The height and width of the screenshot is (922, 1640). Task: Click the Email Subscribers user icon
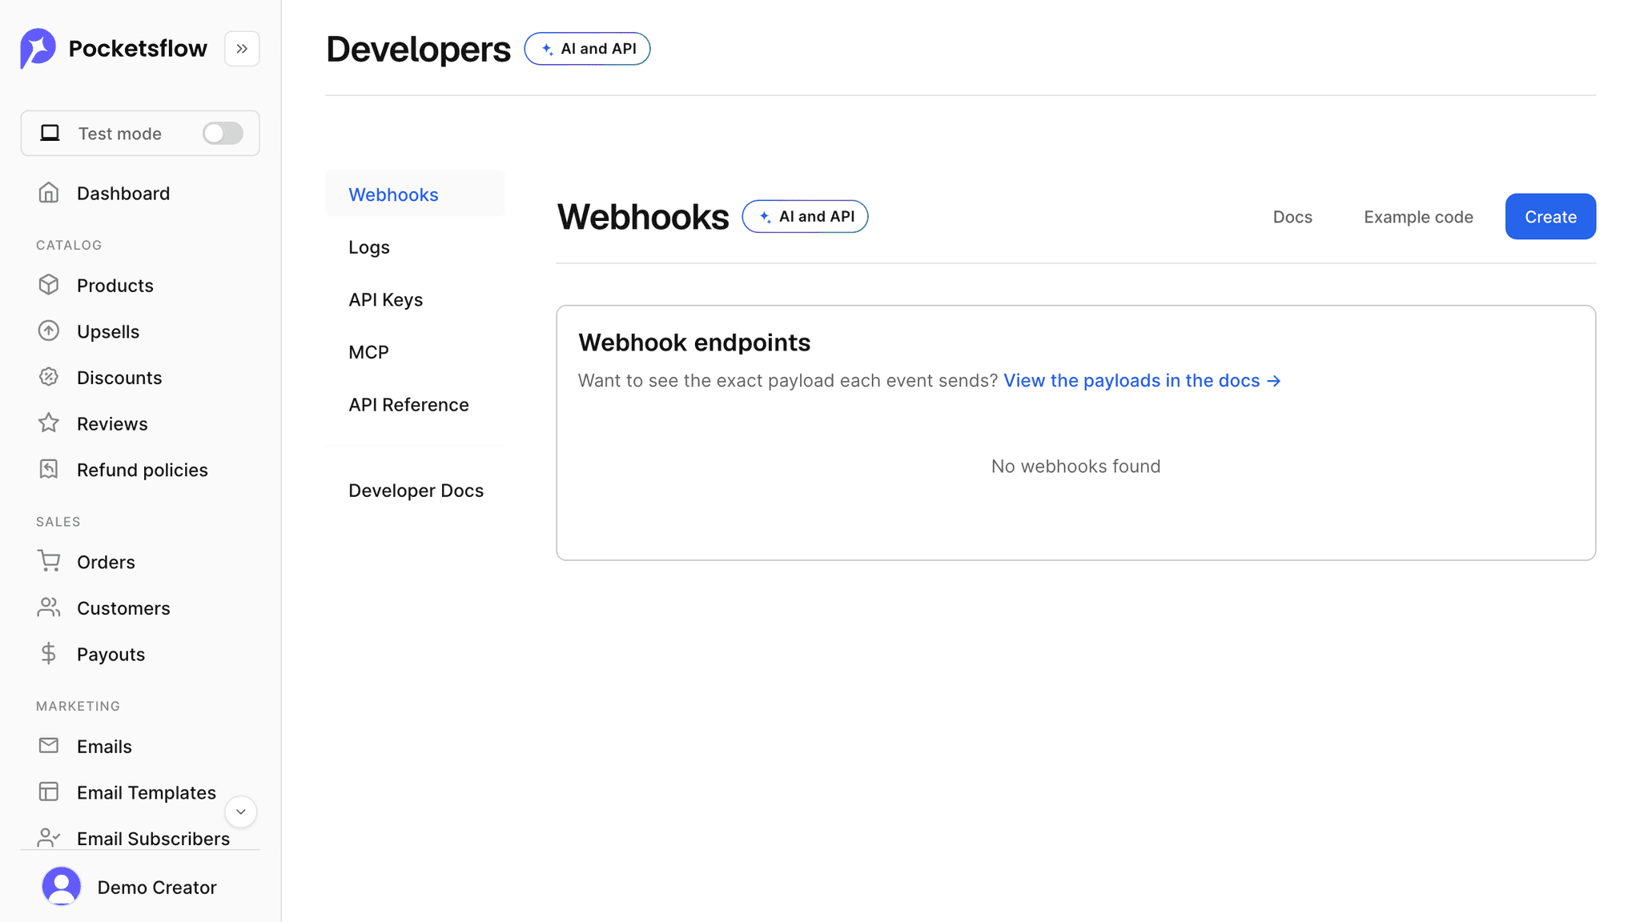point(49,838)
